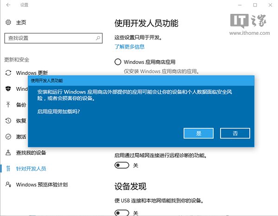Viewport: 278px width, 216px height.
Task: Click the Windows 预览体验计划 person icon
Action: [8, 184]
